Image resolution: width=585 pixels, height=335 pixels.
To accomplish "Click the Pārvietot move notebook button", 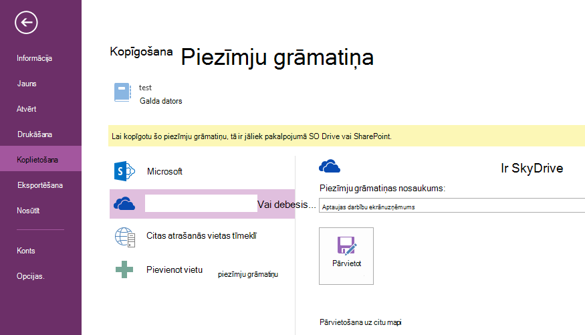I will coord(346,256).
